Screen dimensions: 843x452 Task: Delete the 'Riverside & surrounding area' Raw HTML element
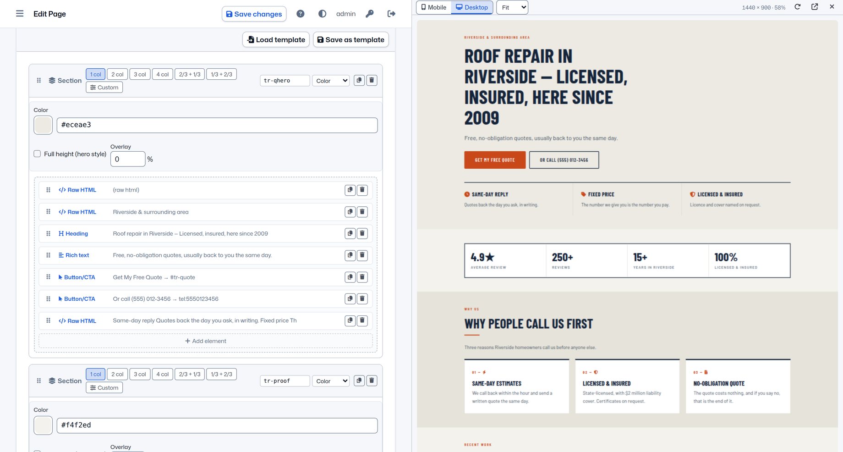click(x=362, y=212)
